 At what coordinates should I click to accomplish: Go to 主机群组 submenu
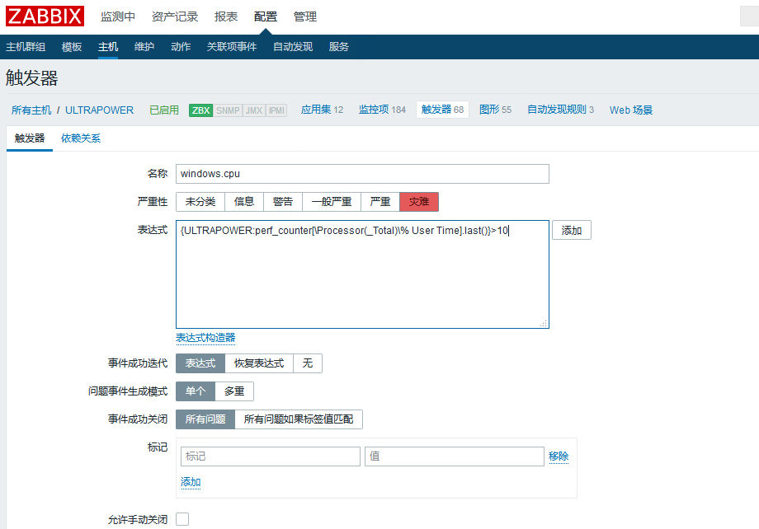point(26,47)
